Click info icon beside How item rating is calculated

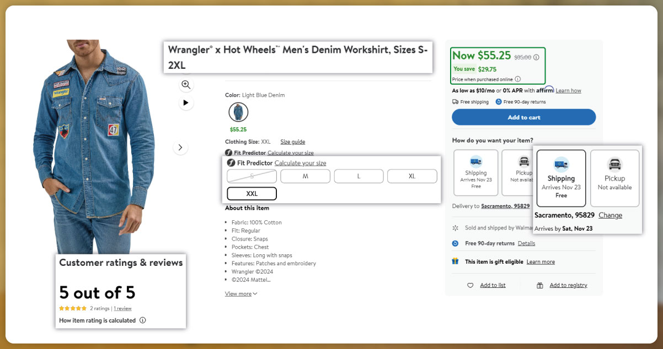pyautogui.click(x=143, y=320)
